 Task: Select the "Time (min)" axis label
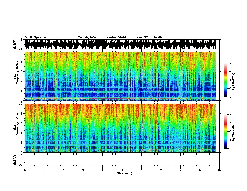[x=125, y=173]
